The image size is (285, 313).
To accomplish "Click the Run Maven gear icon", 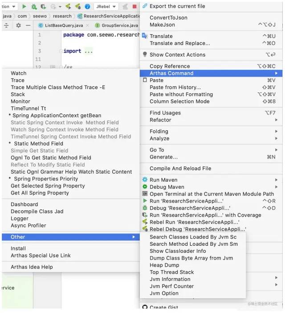I will tap(145, 179).
